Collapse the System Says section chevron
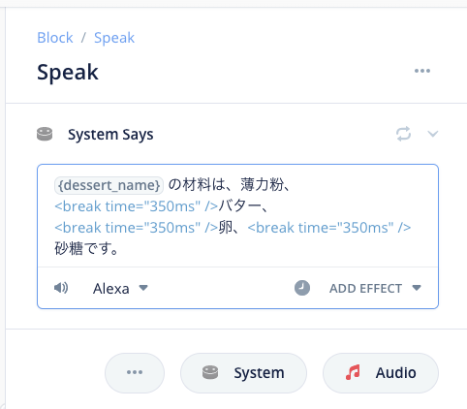Screen dimensions: 467x409 point(433,134)
